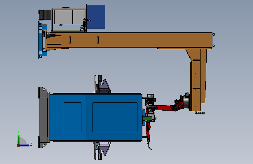Select the small slot on blue machine body
The height and width of the screenshot is (164, 253).
pos(55,117)
